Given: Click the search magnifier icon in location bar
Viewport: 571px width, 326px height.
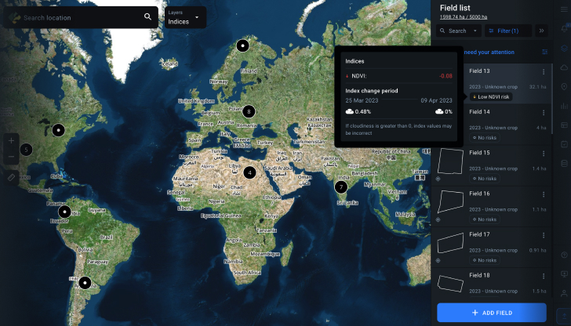Looking at the screenshot, I should (147, 16).
